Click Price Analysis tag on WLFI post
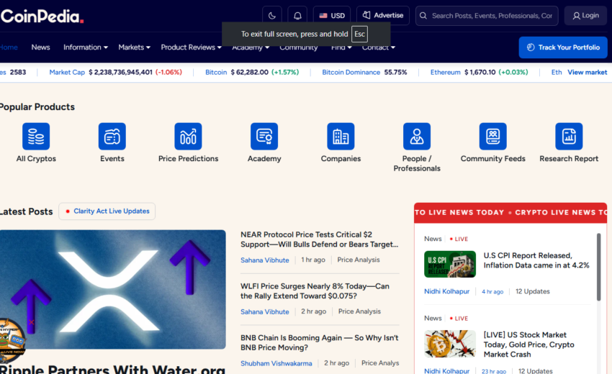The height and width of the screenshot is (374, 612). [359, 311]
